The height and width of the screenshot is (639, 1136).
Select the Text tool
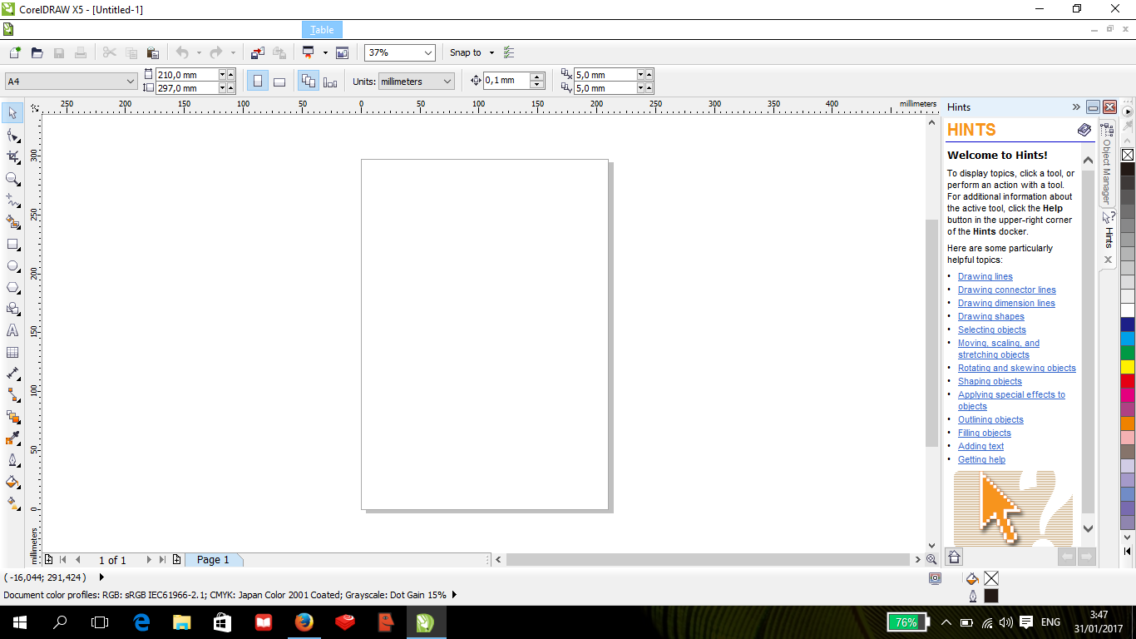[13, 330]
